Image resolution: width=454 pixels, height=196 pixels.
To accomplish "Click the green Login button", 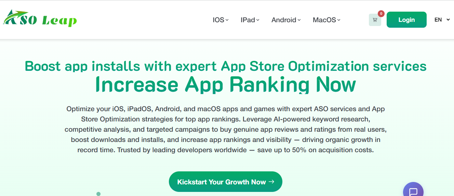I will [406, 20].
